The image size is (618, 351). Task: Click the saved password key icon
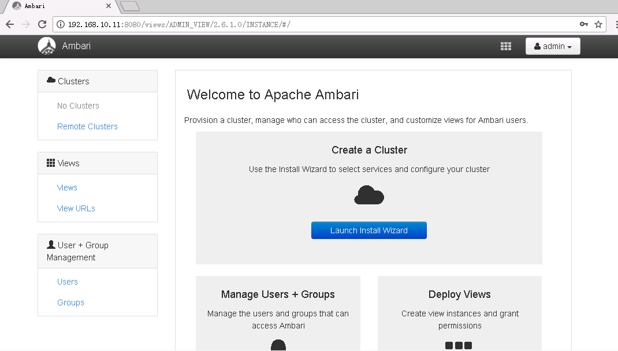pyautogui.click(x=584, y=24)
